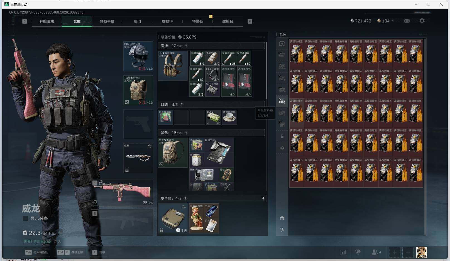
Task: Select the 典雅咖啡杯 cup in pockets
Action: click(x=229, y=117)
